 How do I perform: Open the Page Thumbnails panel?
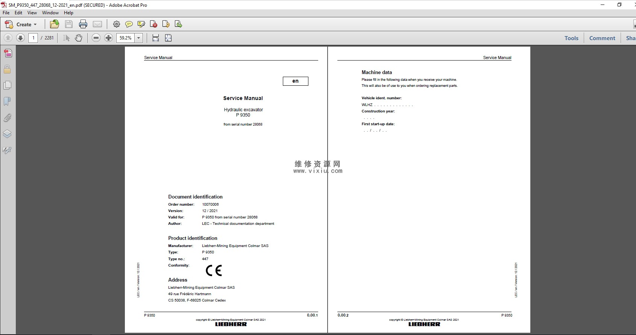tap(7, 85)
